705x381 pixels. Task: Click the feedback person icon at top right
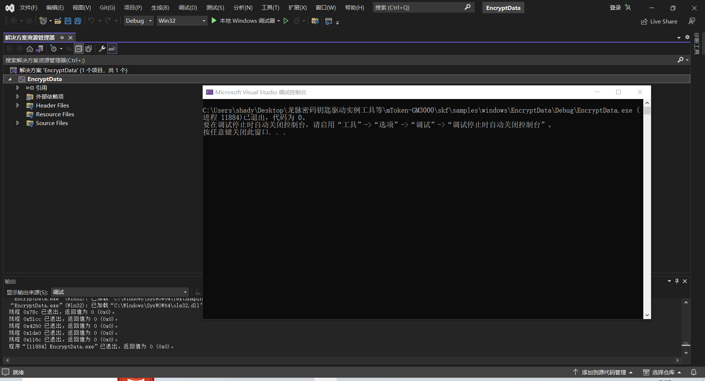point(692,21)
